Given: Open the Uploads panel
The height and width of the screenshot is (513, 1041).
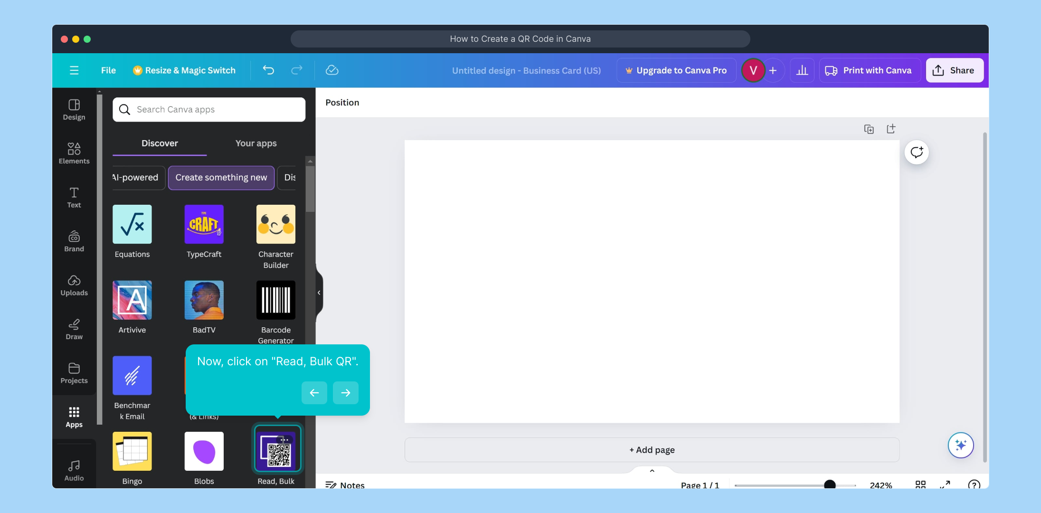Looking at the screenshot, I should 74,285.
